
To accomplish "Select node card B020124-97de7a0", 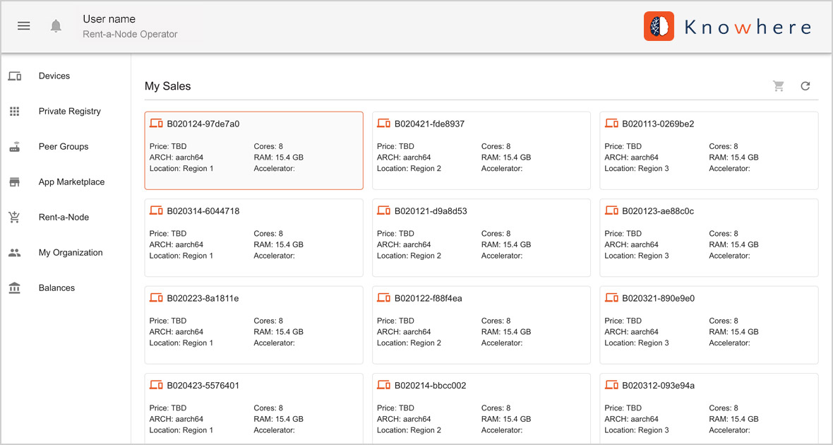I will [254, 150].
